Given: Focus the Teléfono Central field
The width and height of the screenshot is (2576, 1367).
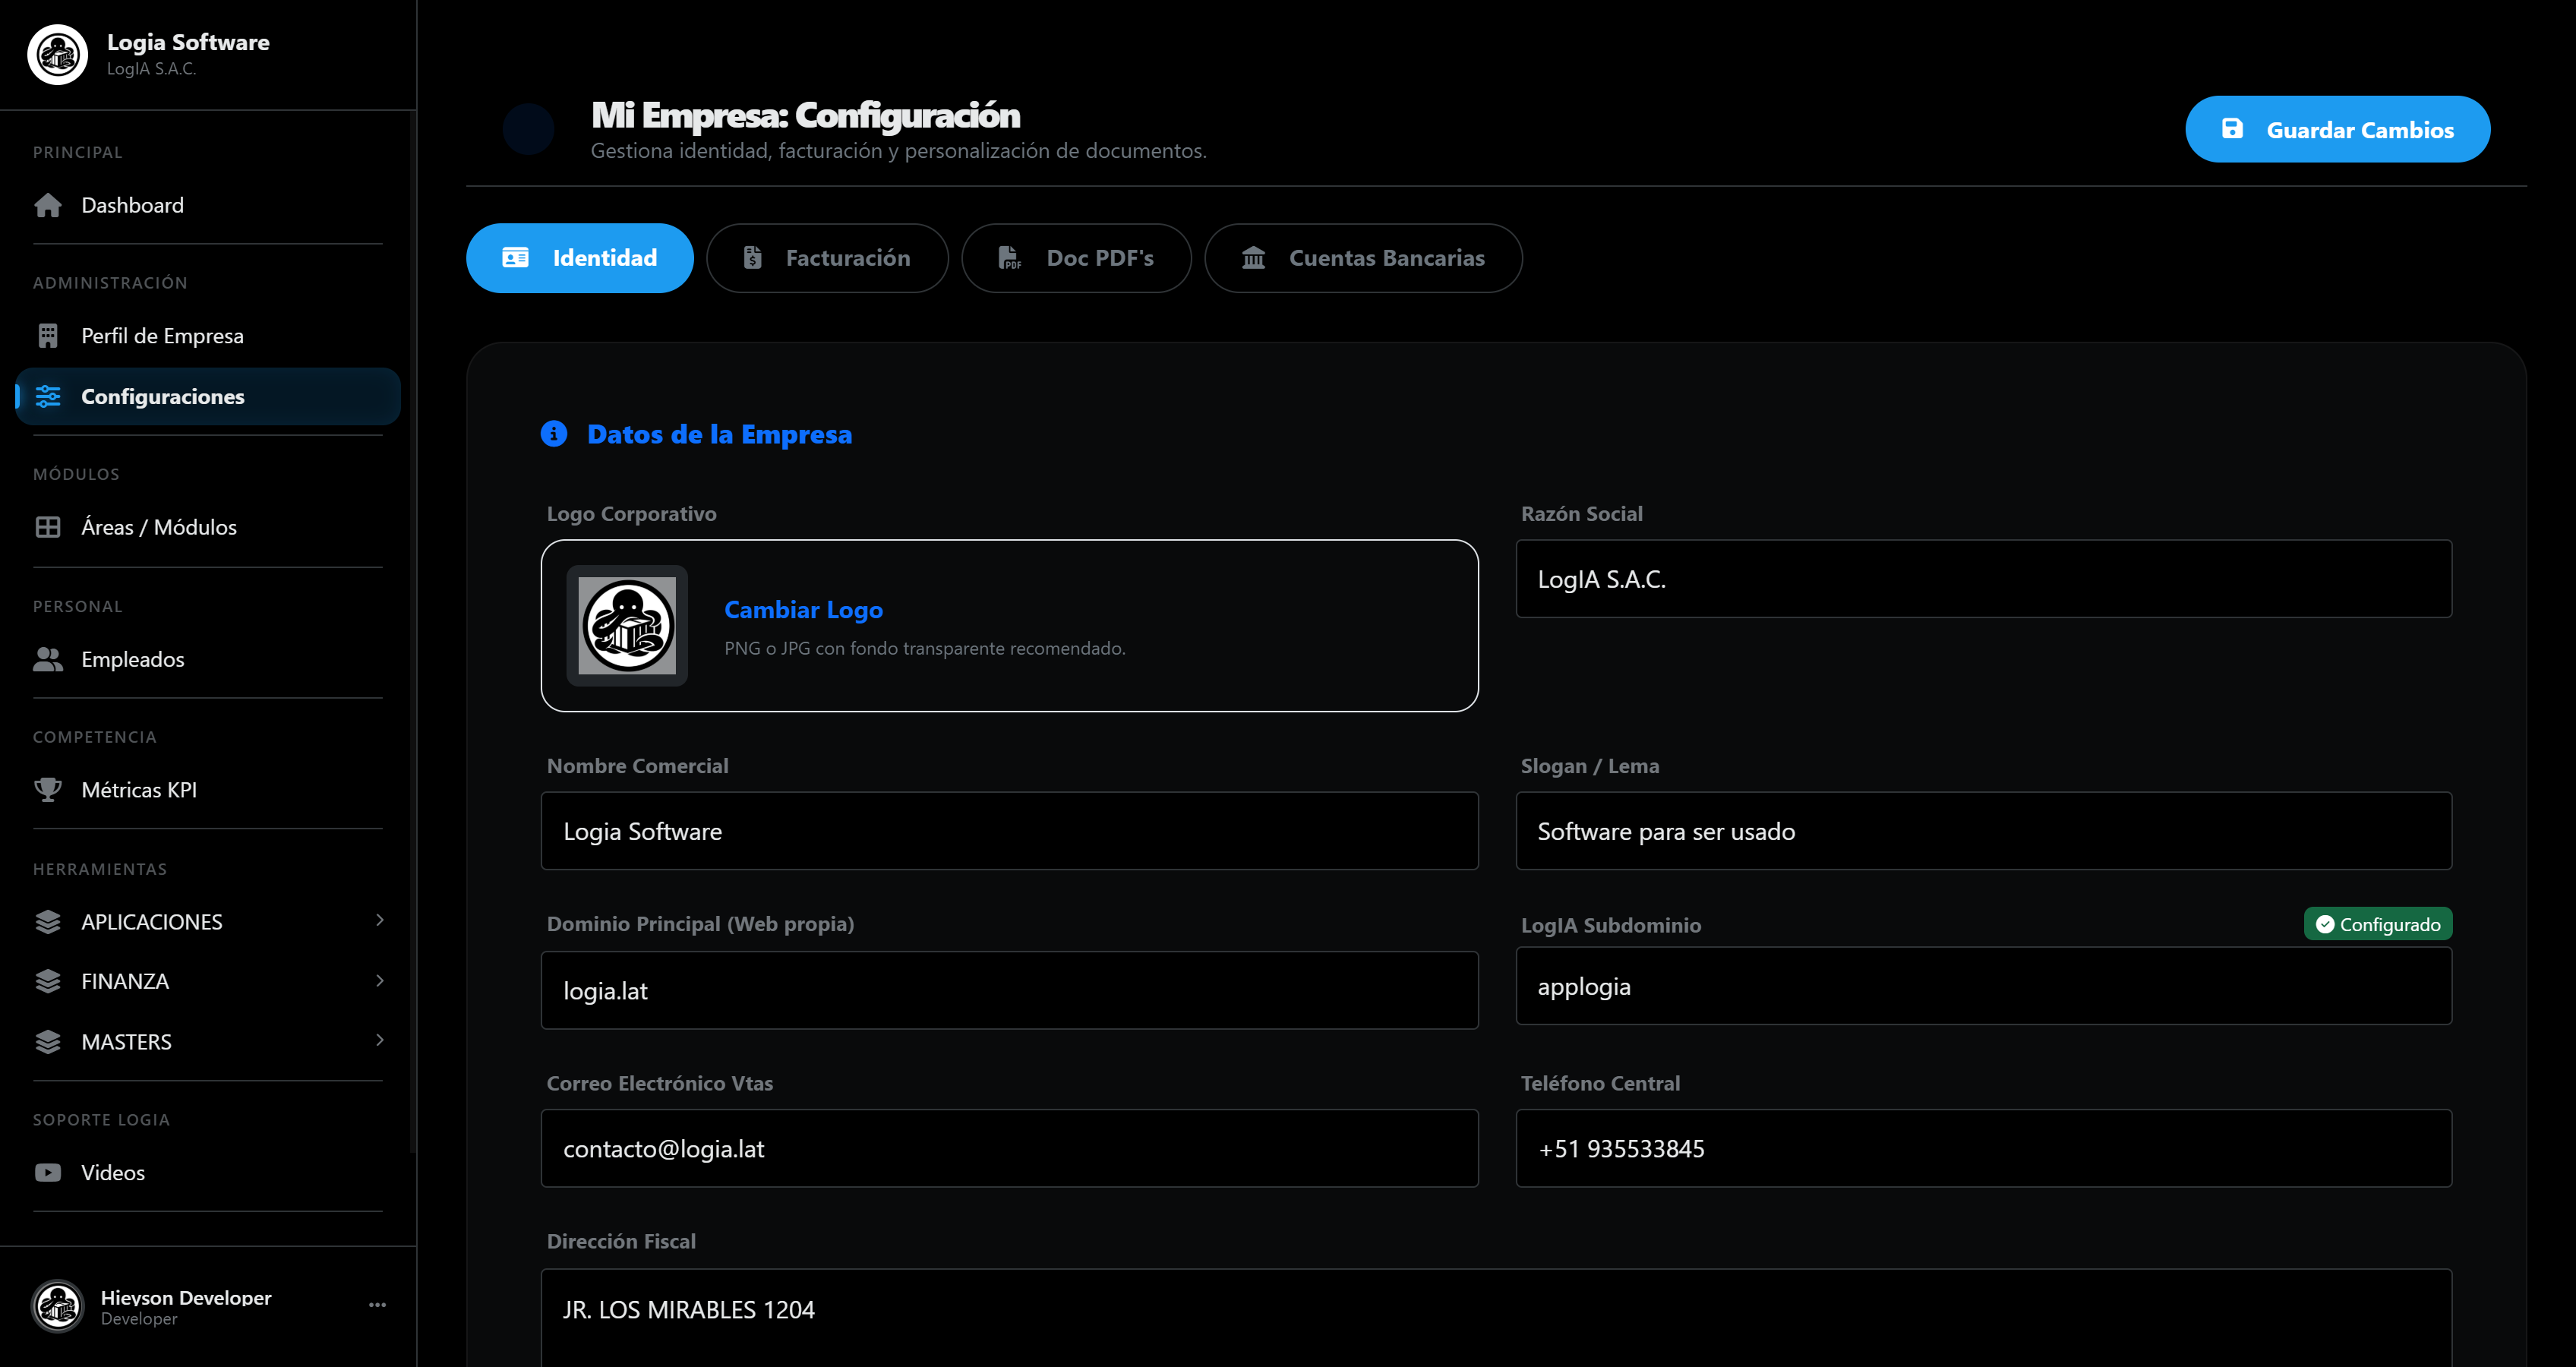Looking at the screenshot, I should pos(1983,1148).
